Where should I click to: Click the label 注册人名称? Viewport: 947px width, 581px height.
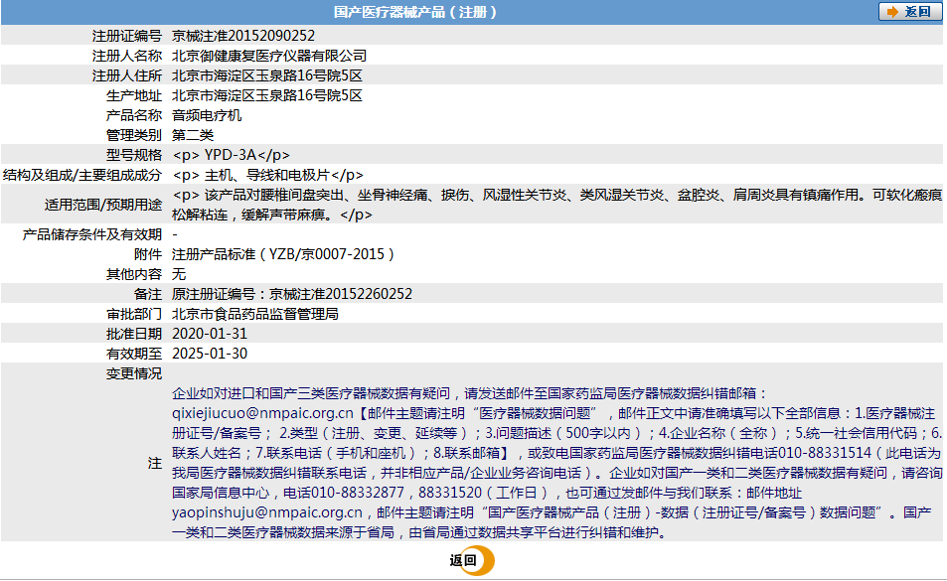coord(127,56)
